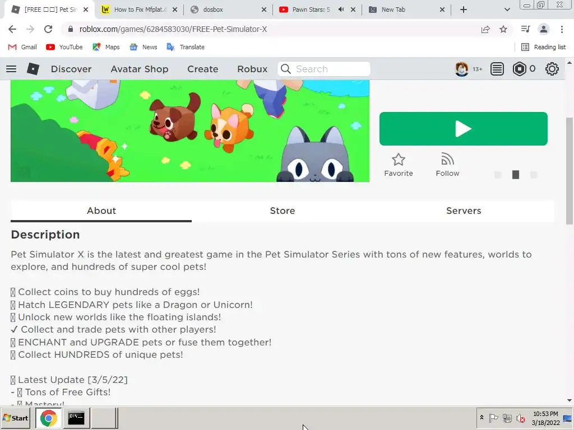
Task: Open Create in the Roblox navbar
Action: [x=202, y=69]
